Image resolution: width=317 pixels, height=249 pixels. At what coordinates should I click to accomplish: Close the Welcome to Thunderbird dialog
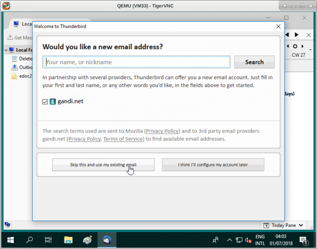point(278,26)
